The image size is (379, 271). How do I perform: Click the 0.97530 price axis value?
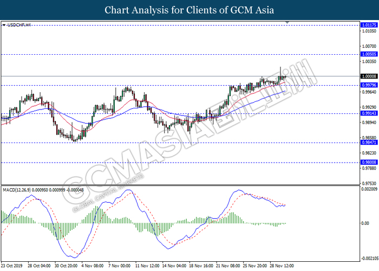[369, 183]
